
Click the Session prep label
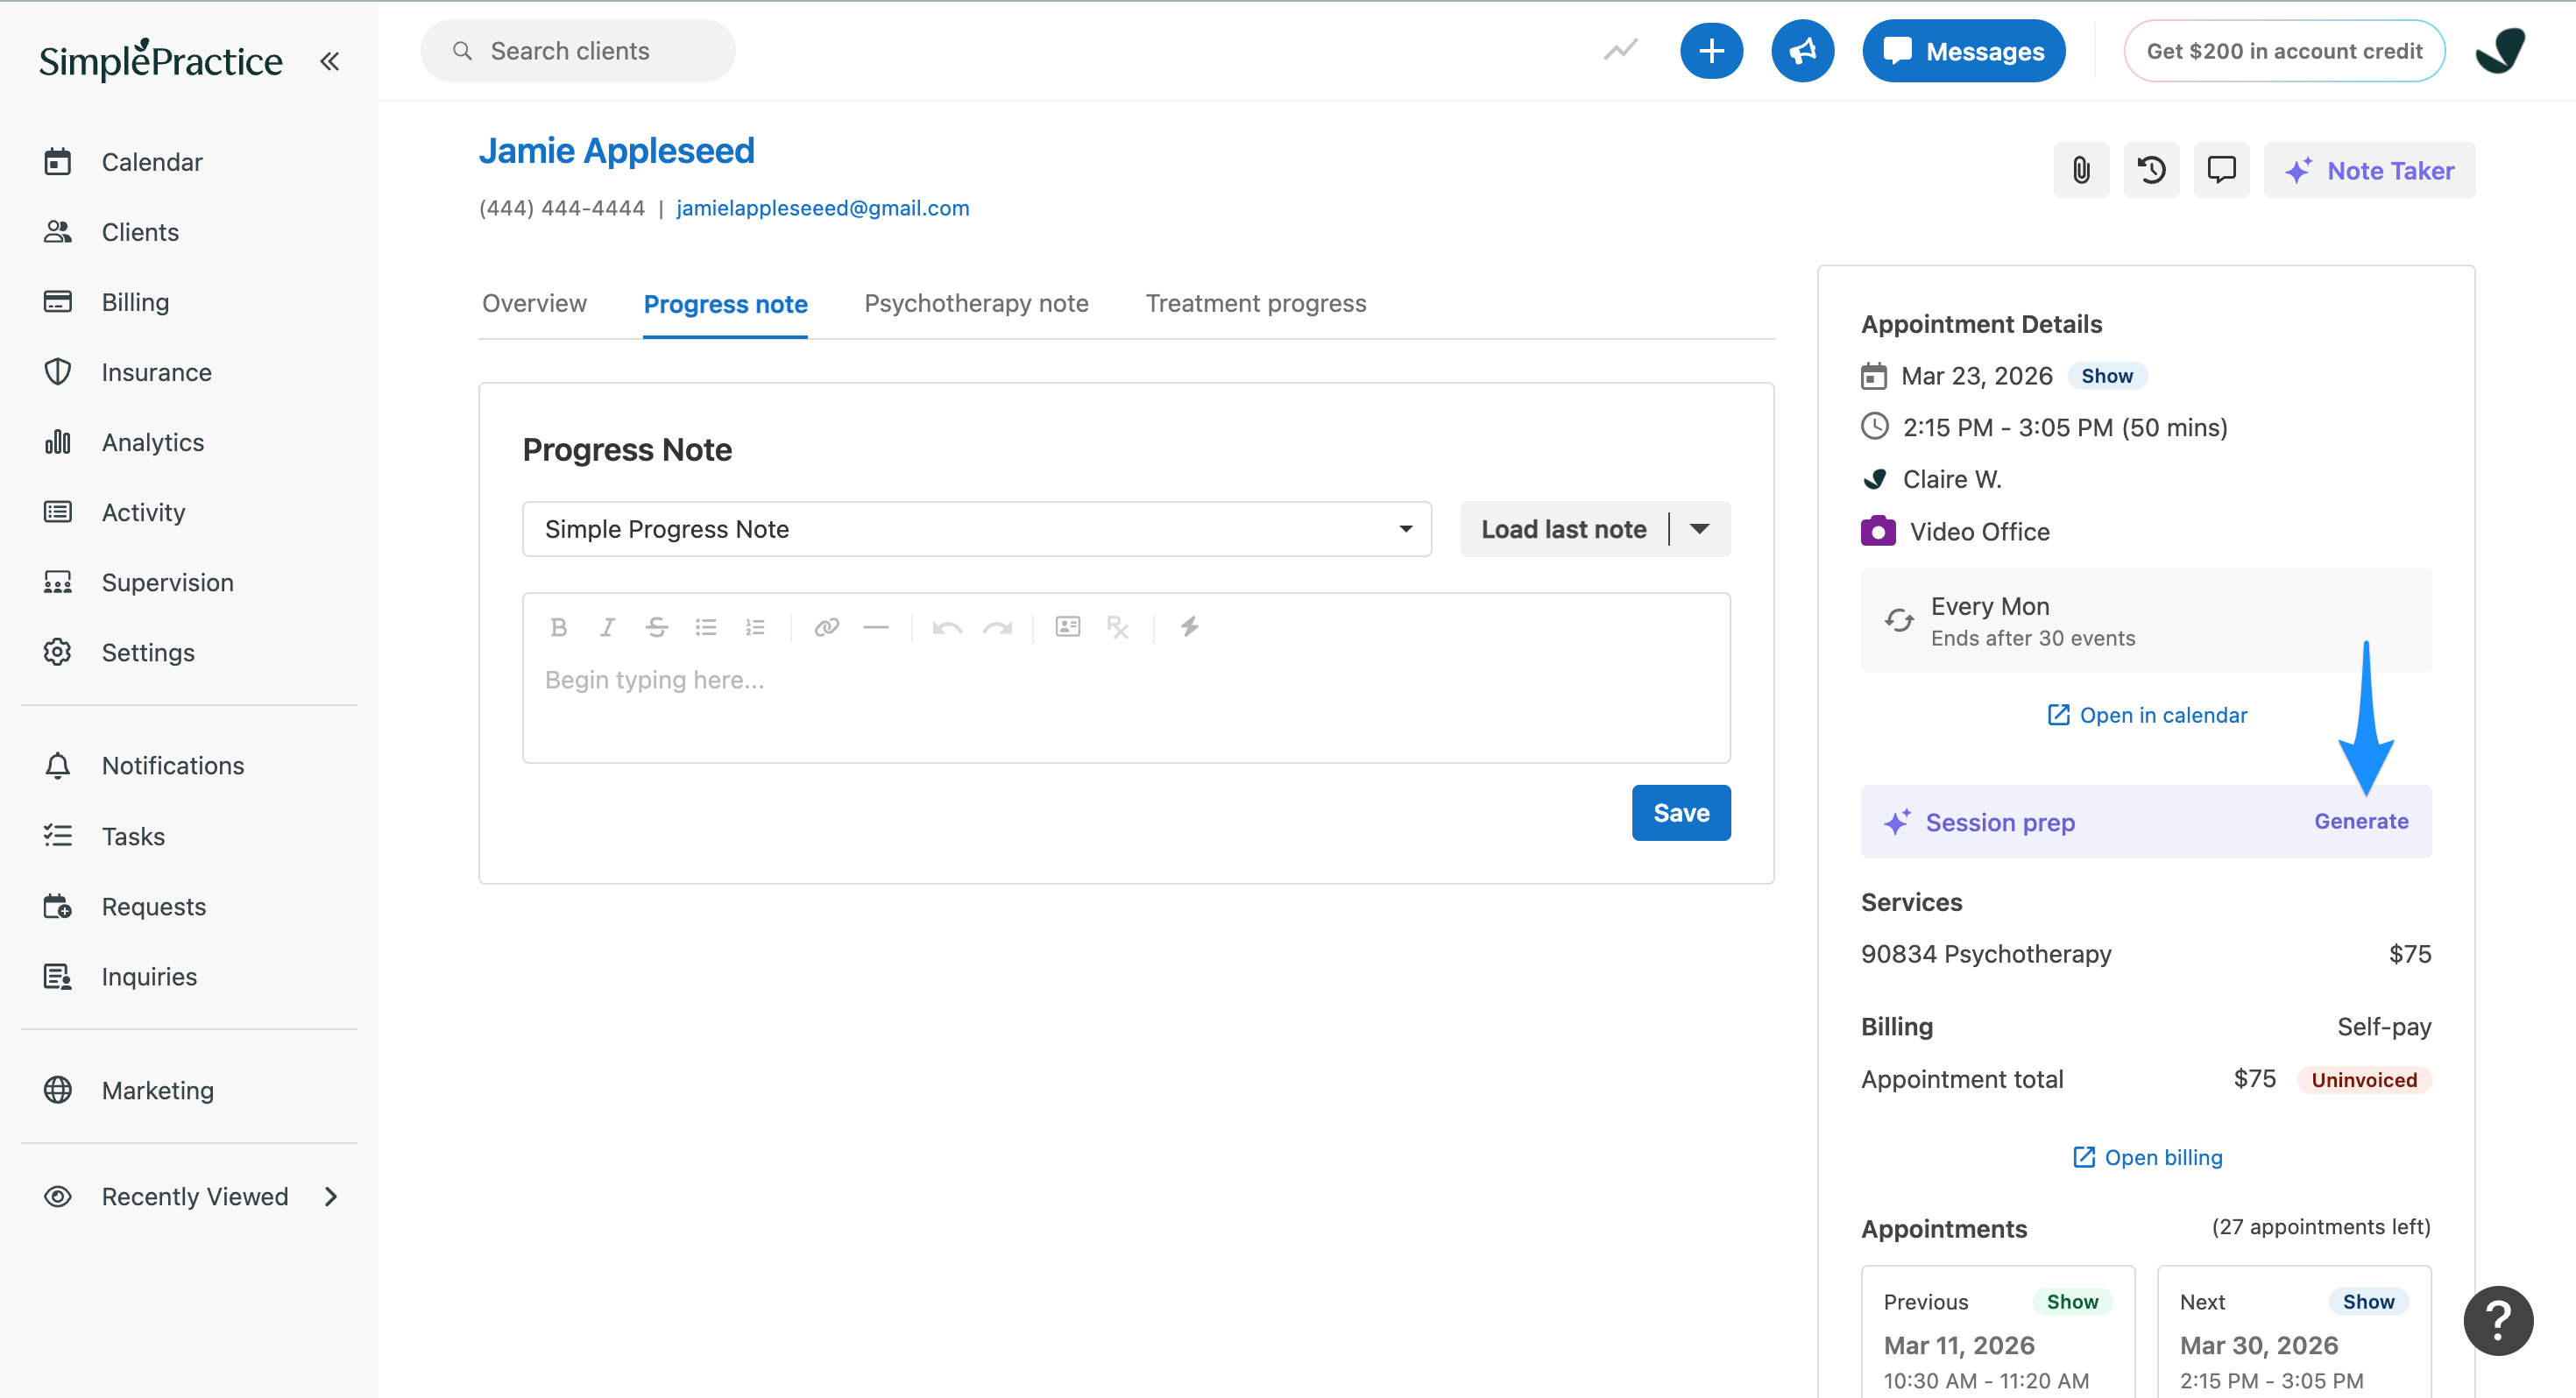point(2000,822)
